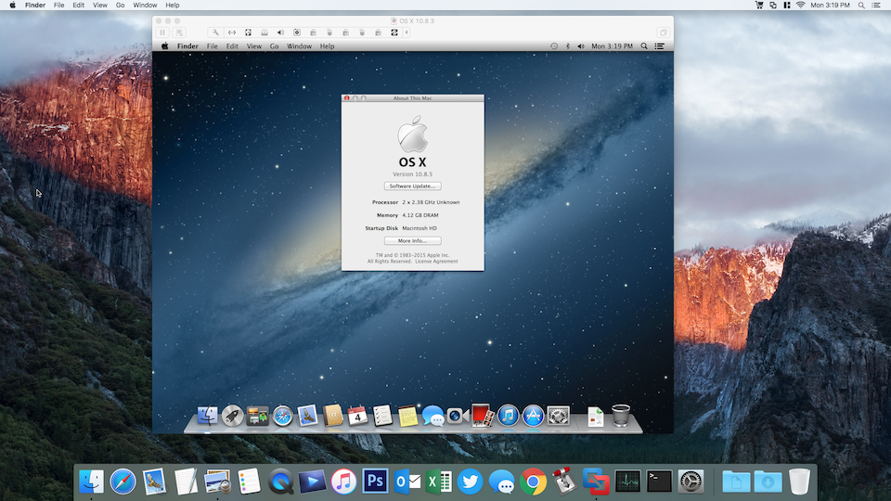Launch Photoshop from host dock
891x501 pixels.
[x=375, y=482]
